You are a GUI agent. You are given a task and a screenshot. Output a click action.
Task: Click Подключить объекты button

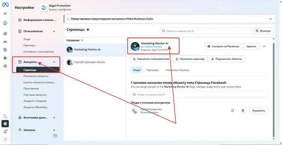(226, 59)
